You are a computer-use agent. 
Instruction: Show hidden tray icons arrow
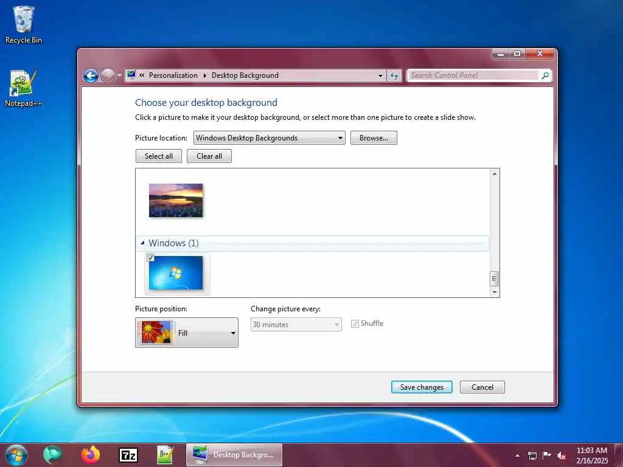coord(517,455)
